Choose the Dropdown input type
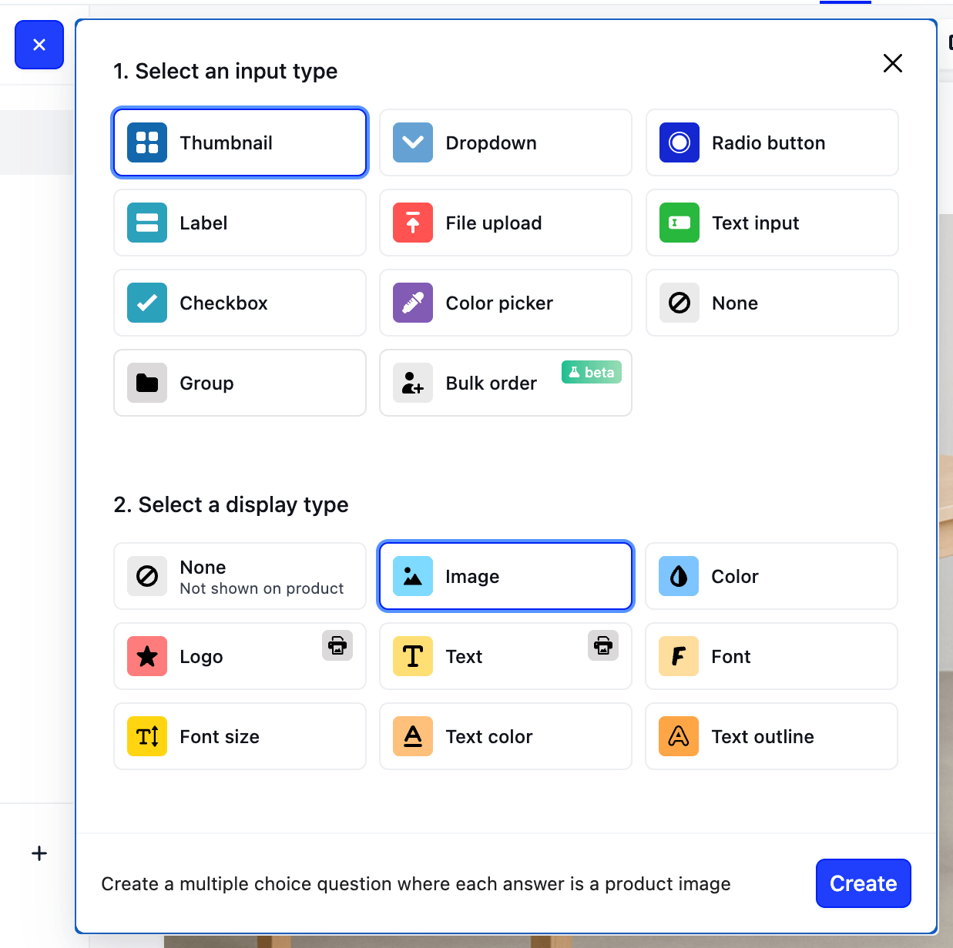This screenshot has height=948, width=953. [x=505, y=143]
